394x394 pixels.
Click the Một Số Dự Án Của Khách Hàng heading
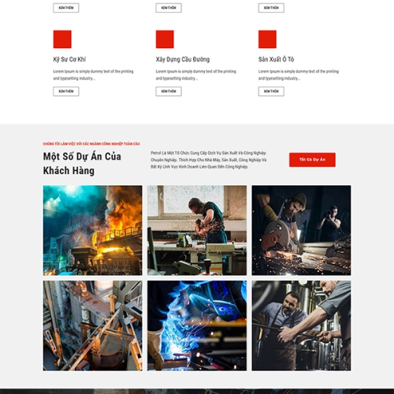pos(82,163)
